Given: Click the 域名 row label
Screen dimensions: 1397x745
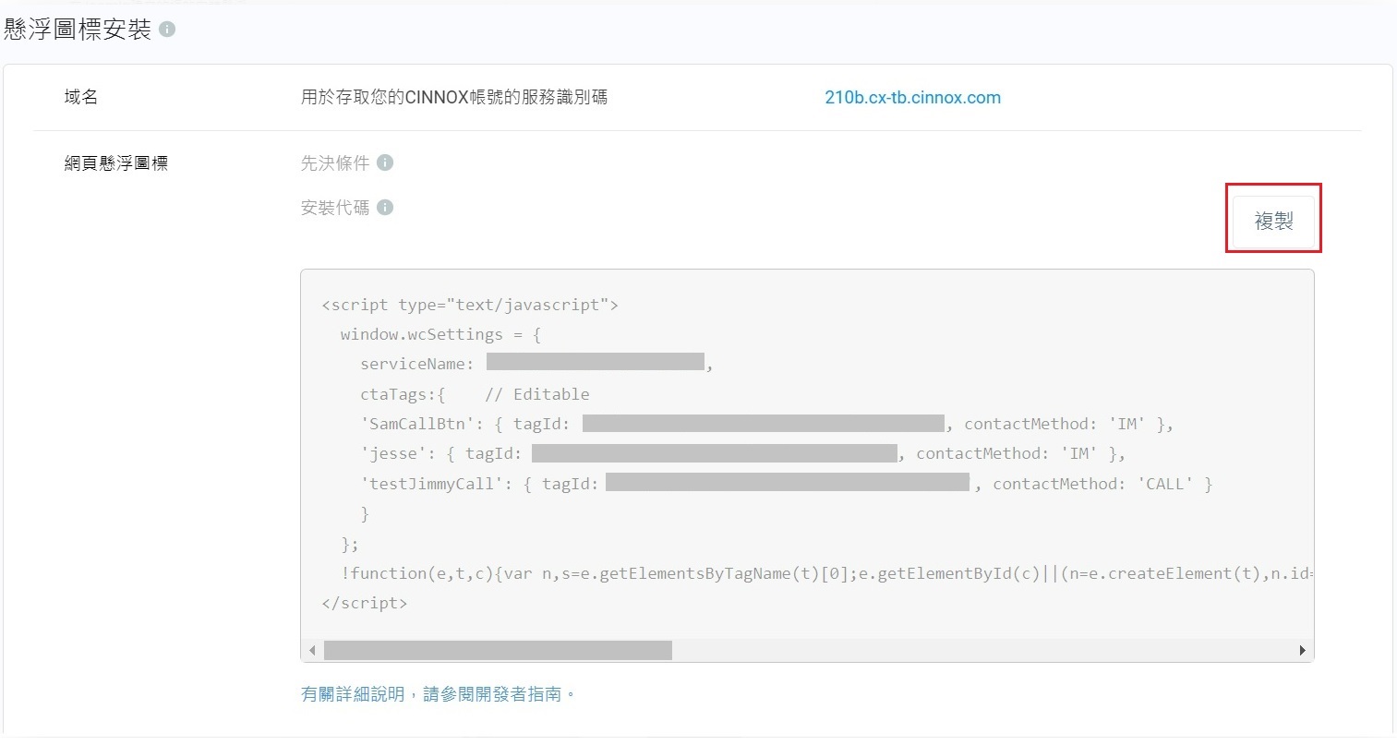Looking at the screenshot, I should (81, 97).
